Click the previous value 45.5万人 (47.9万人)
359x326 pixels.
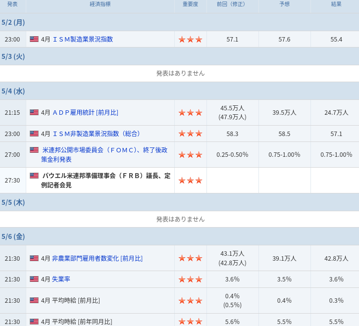[232, 113]
